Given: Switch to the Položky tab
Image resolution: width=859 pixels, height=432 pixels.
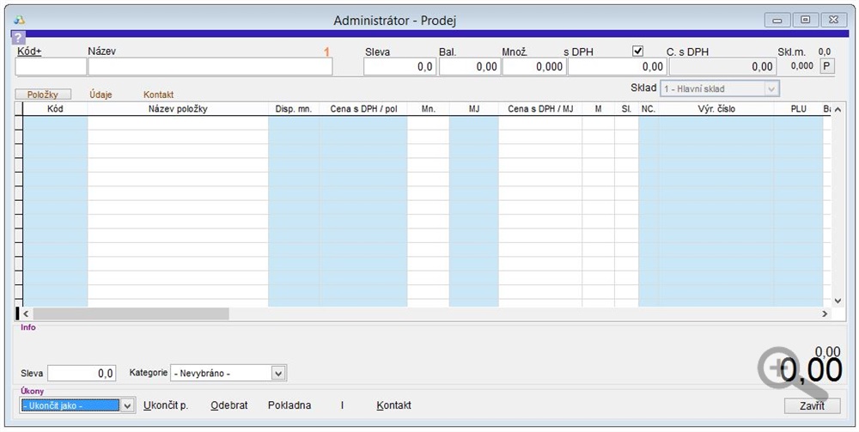Looking at the screenshot, I should pyautogui.click(x=43, y=94).
